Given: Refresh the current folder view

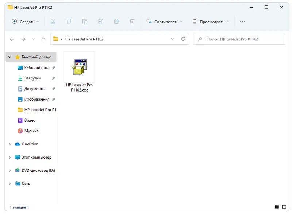Looking at the screenshot, I should pyautogui.click(x=183, y=39).
